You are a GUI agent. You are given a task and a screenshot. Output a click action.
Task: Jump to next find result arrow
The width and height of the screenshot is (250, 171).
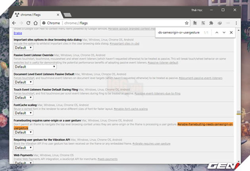[x=224, y=33]
